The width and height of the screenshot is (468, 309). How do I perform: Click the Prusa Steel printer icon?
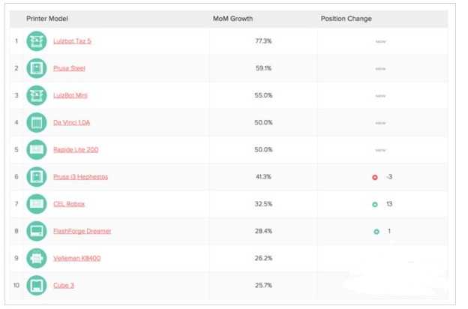pyautogui.click(x=36, y=68)
